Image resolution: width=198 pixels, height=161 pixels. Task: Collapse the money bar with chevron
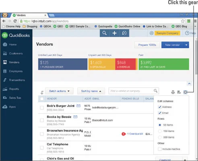(189, 84)
